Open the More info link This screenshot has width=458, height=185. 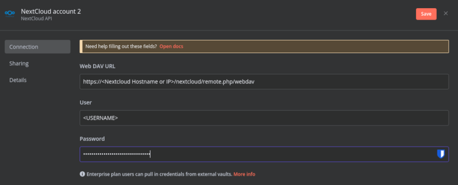click(244, 174)
